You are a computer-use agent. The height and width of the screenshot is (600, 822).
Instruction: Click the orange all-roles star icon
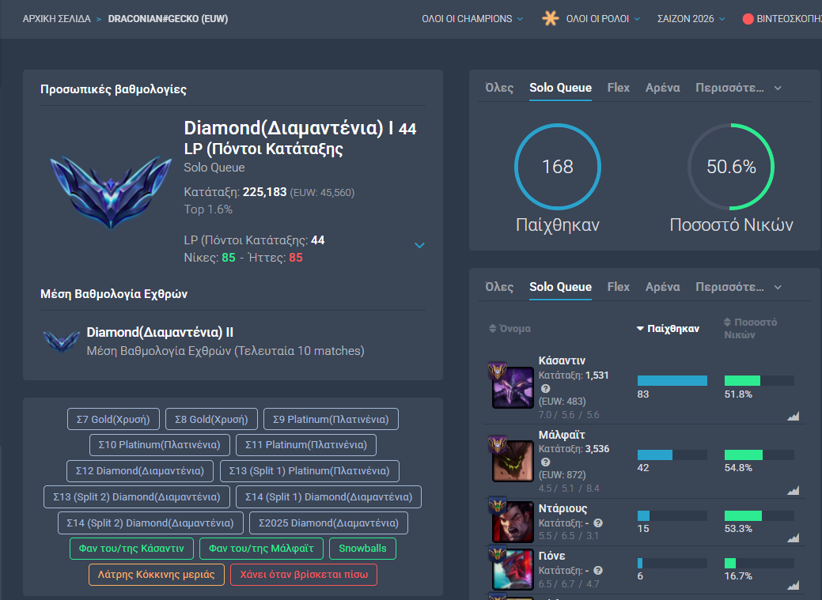click(x=550, y=18)
